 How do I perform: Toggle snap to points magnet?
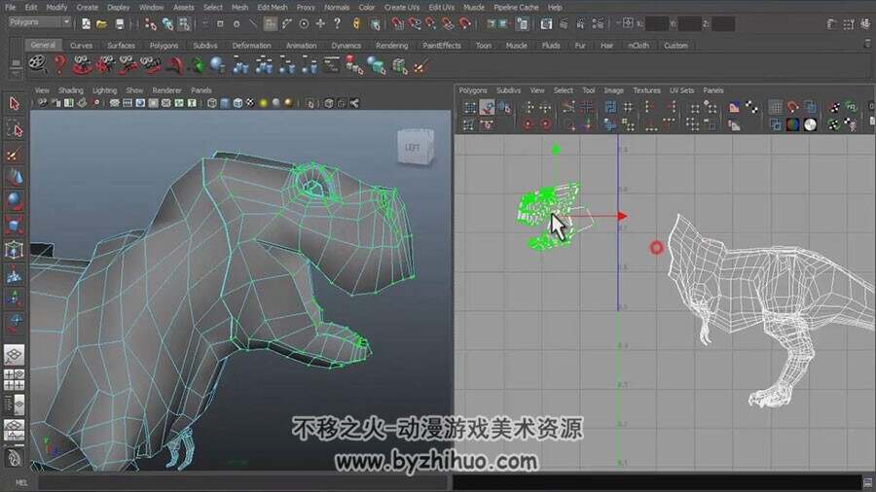(x=431, y=23)
